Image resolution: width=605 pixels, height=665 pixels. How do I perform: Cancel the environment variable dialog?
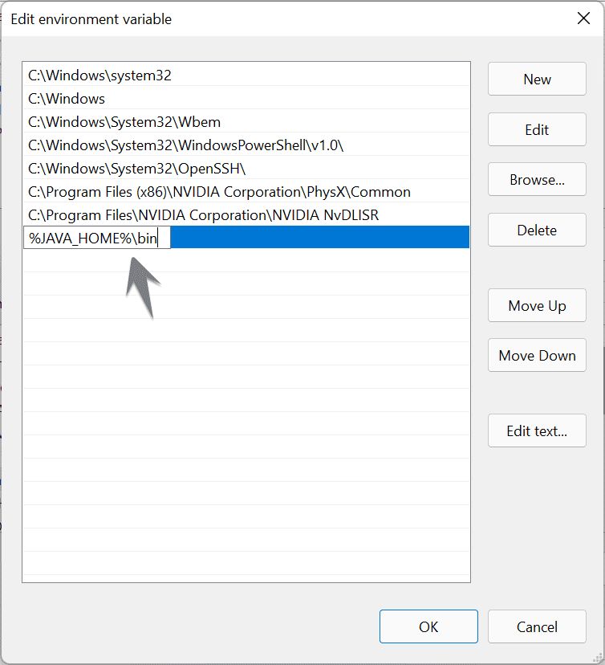pos(537,626)
